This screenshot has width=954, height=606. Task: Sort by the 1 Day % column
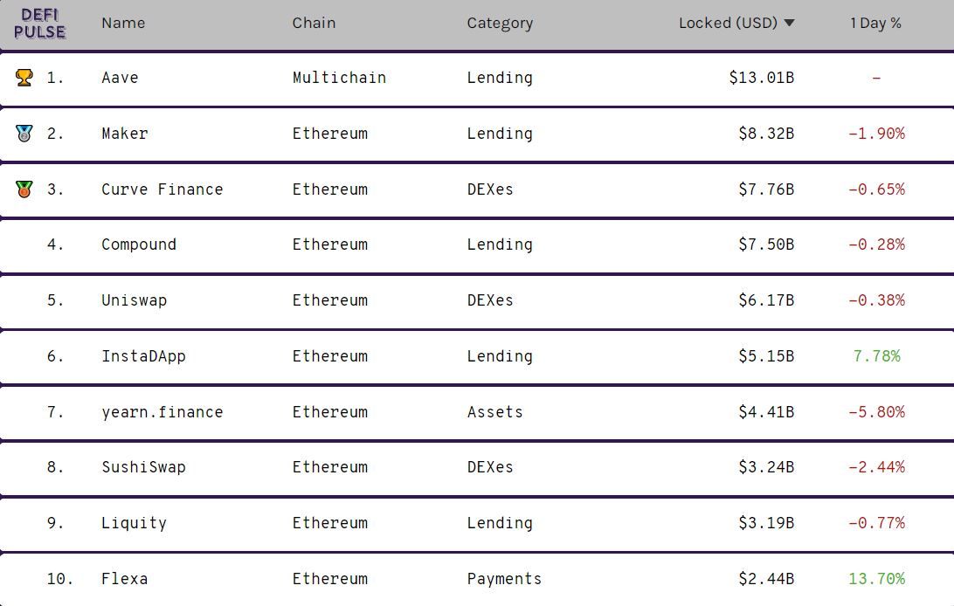pyautogui.click(x=875, y=23)
